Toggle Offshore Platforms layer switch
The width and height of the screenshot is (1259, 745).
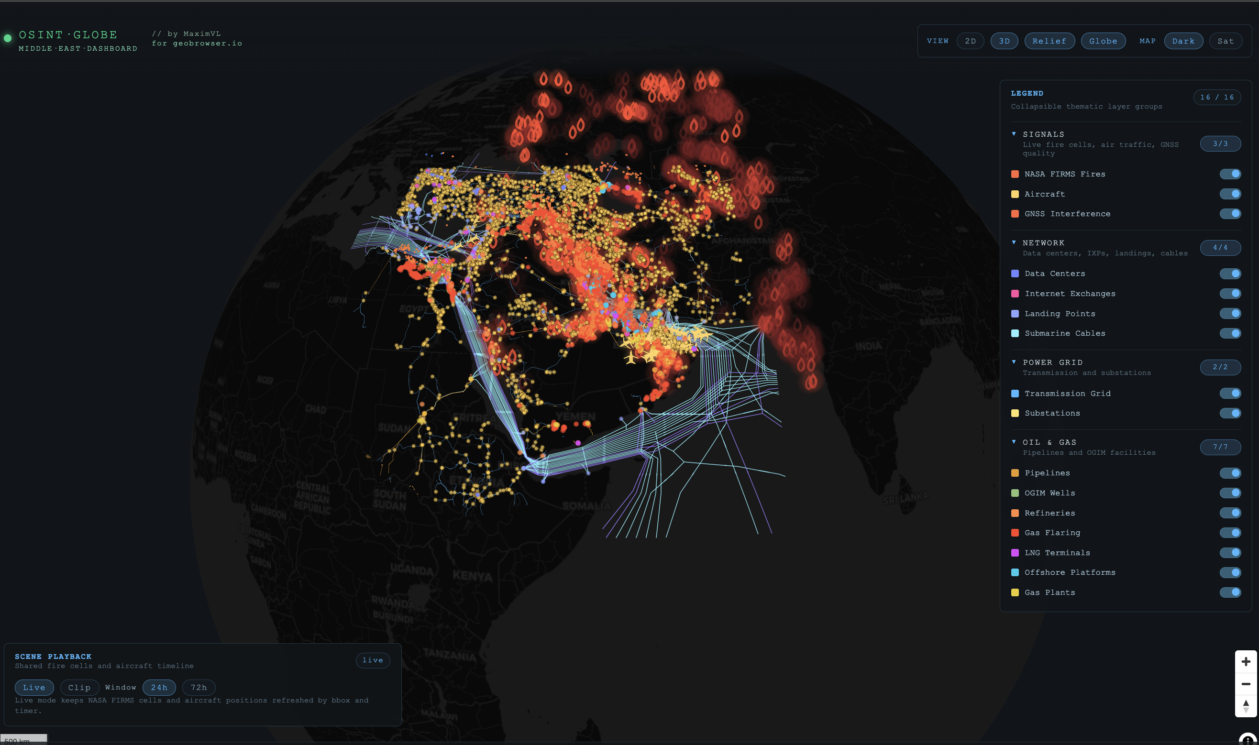click(x=1230, y=572)
